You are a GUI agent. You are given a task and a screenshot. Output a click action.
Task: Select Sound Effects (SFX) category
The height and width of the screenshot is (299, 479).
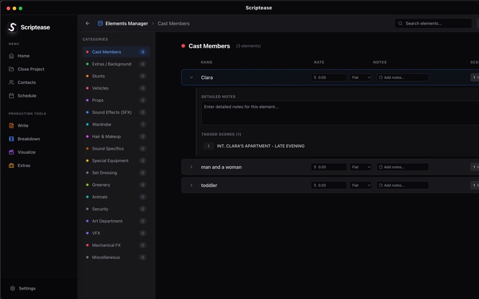(x=116, y=112)
